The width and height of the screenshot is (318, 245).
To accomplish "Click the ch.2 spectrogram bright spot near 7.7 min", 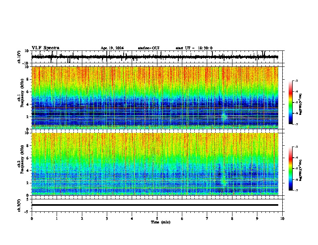I will point(224,181).
